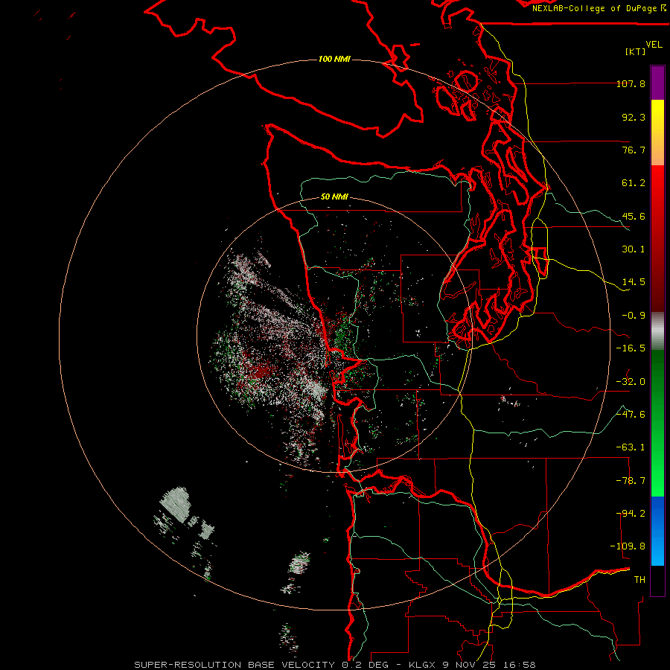Viewport: 670px width, 670px height.
Task: Click the SUPER-RESOLUTION BASE VELOCITY caption
Action: (x=236, y=665)
